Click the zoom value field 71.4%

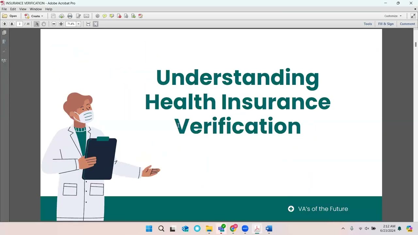point(71,24)
